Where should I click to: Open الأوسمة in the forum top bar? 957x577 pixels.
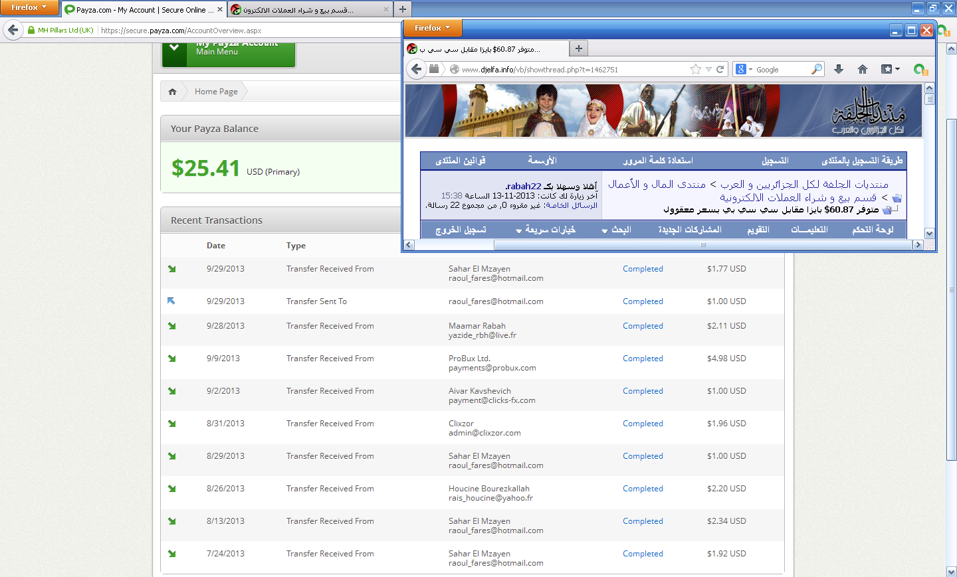pyautogui.click(x=542, y=161)
